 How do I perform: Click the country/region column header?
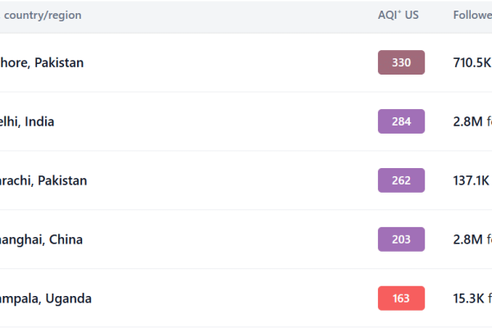pos(41,16)
